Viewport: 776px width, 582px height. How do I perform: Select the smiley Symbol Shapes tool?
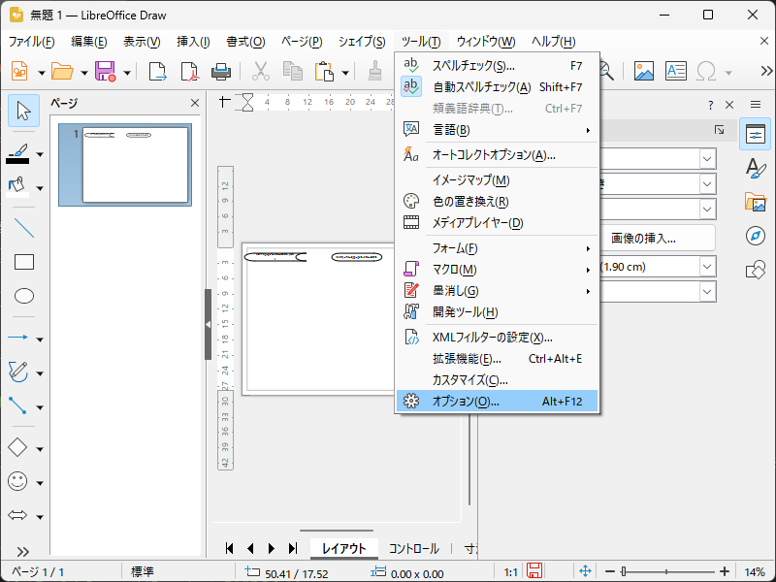tap(18, 481)
